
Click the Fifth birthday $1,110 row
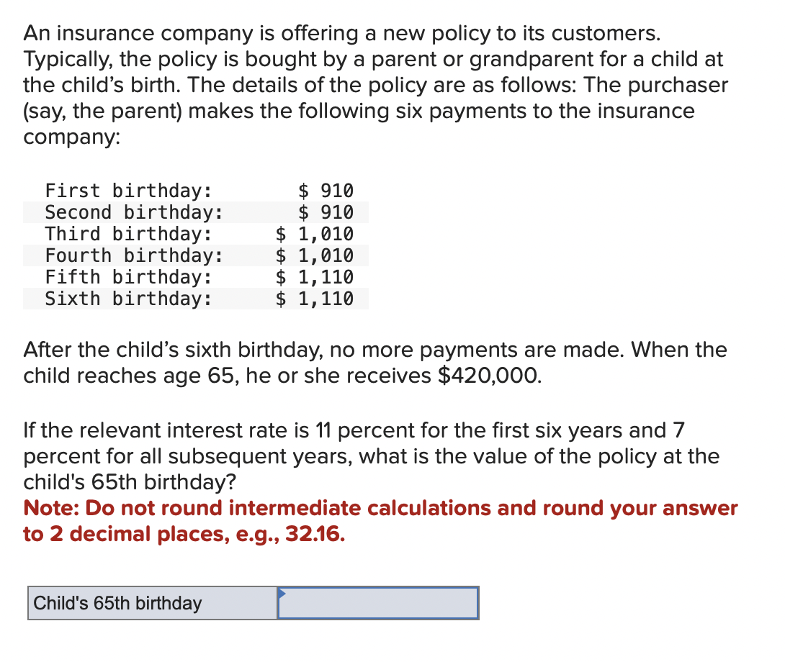point(196,277)
